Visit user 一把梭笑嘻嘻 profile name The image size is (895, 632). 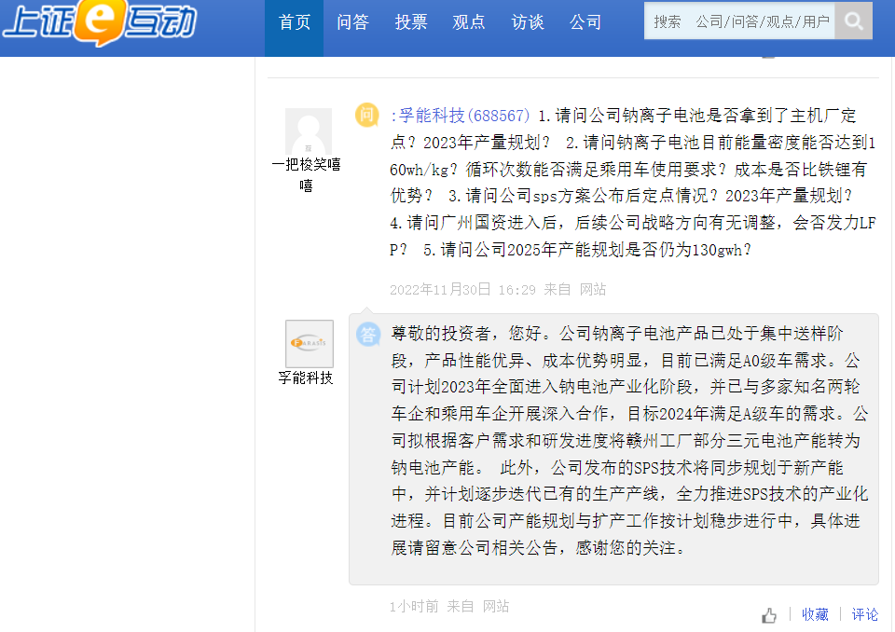click(306, 175)
